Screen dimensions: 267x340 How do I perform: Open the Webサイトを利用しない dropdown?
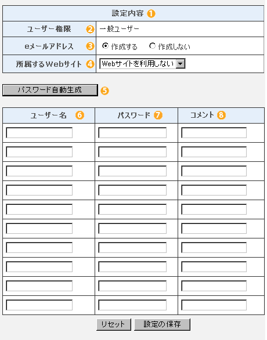point(142,64)
